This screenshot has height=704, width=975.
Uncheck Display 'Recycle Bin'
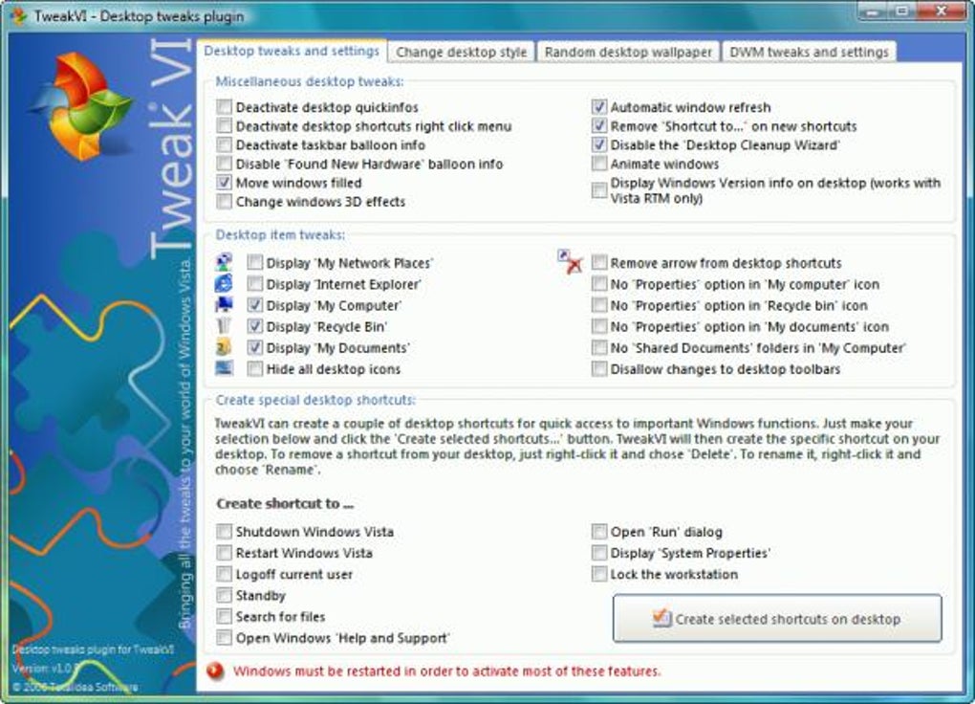pyautogui.click(x=254, y=326)
